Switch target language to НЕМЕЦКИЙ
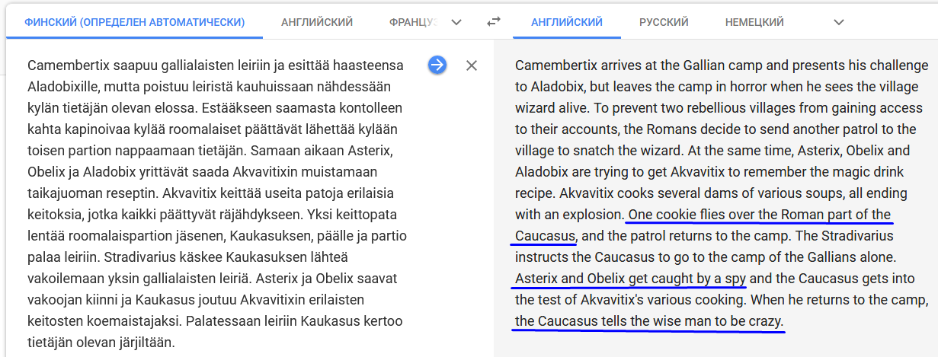This screenshot has height=357, width=938. tap(754, 22)
